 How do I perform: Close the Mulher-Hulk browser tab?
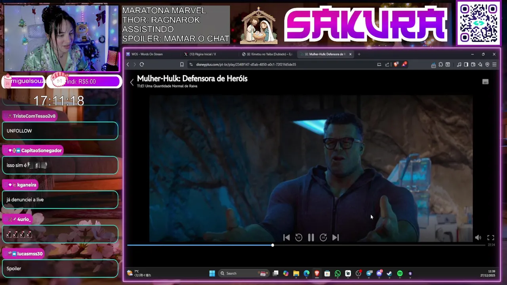tap(350, 54)
